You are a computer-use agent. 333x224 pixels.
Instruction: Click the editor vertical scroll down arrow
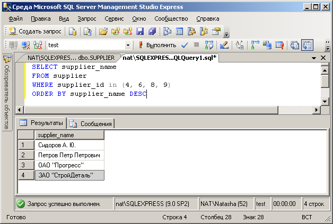(325, 101)
